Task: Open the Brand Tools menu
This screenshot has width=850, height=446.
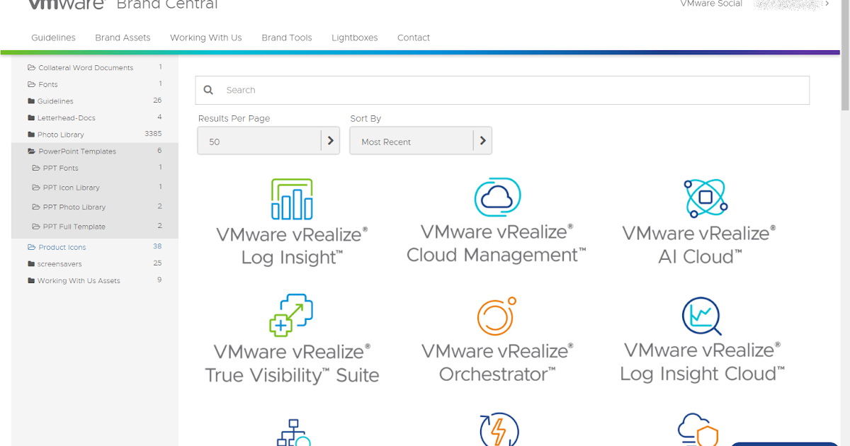Action: pyautogui.click(x=286, y=38)
